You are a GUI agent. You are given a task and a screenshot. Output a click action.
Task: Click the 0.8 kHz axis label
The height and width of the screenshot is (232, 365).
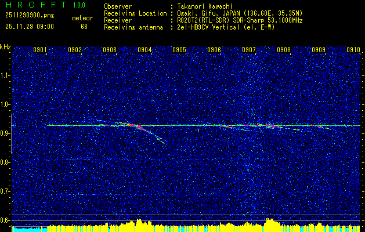pos(5,162)
